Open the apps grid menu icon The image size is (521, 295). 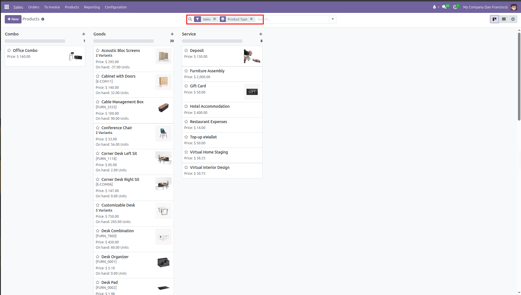7,7
